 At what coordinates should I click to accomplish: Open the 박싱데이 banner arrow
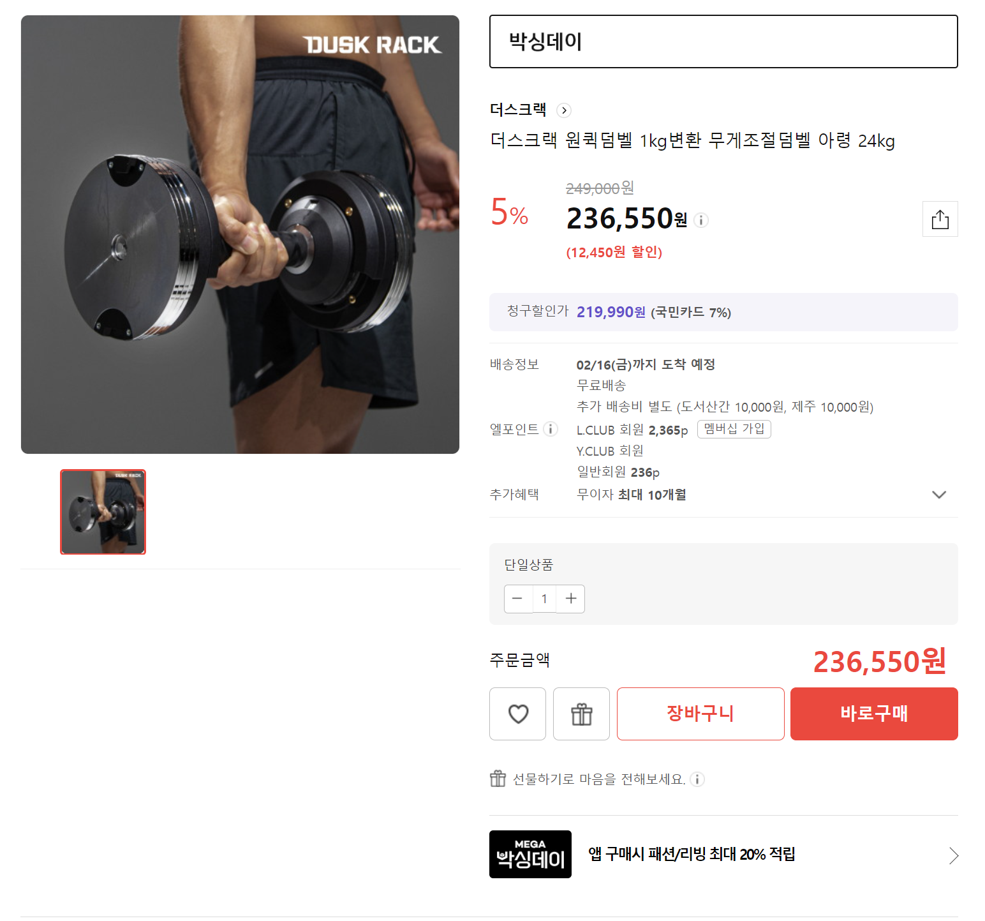(953, 855)
